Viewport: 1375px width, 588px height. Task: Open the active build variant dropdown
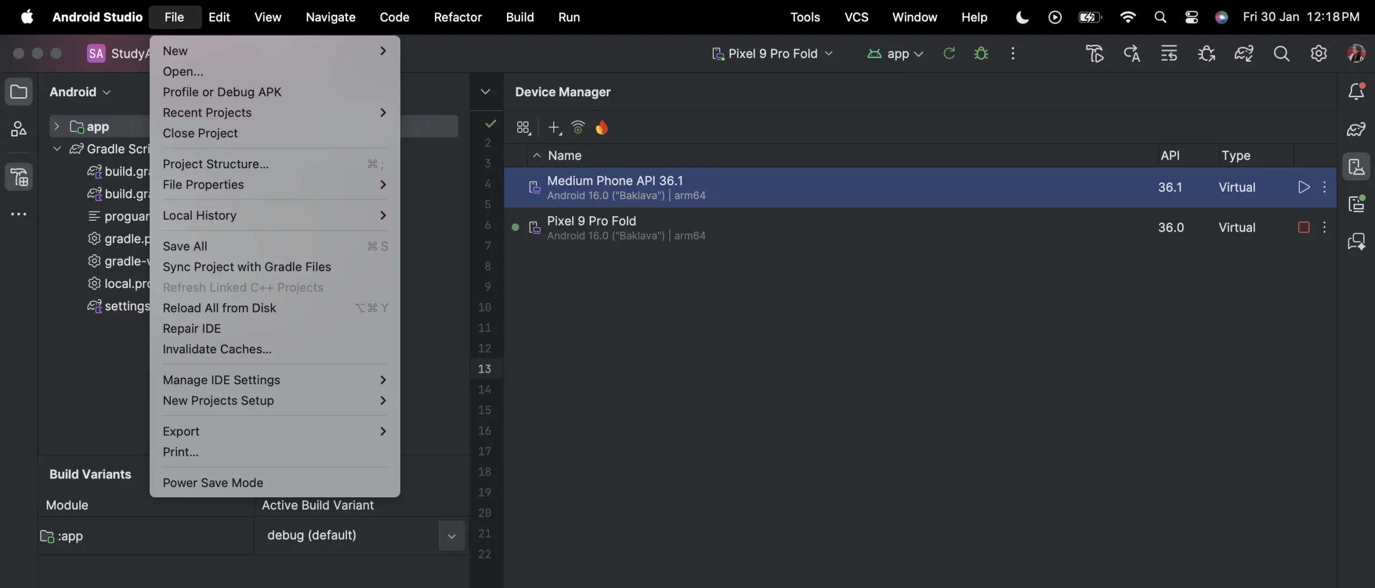pos(451,535)
